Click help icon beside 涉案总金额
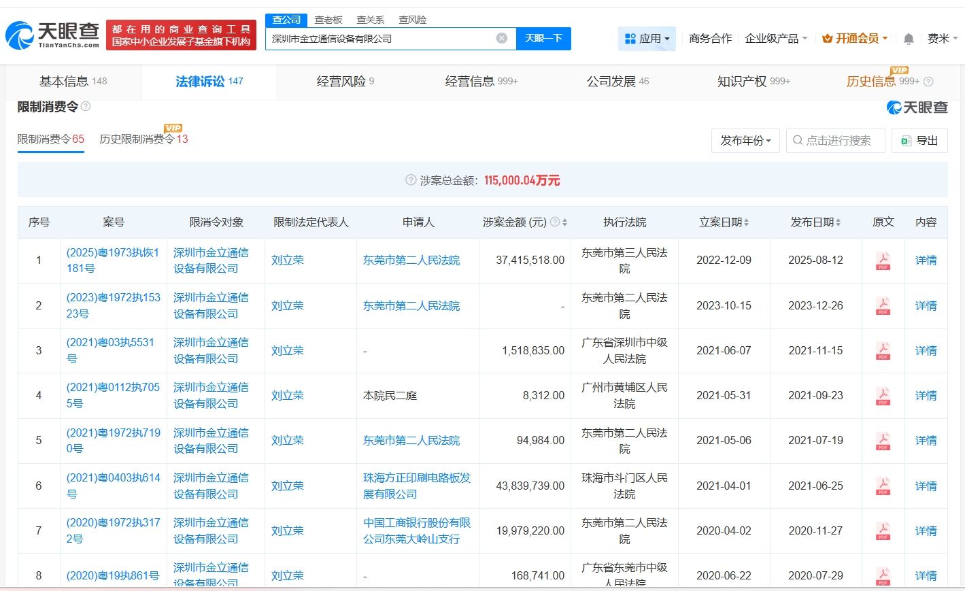This screenshot has width=965, height=591. click(410, 180)
